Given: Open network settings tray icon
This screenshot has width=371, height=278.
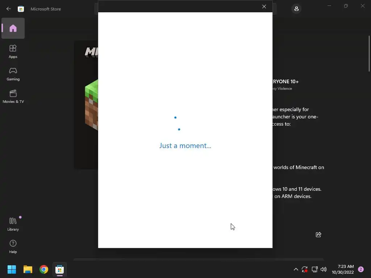Looking at the screenshot, I should pyautogui.click(x=314, y=269).
